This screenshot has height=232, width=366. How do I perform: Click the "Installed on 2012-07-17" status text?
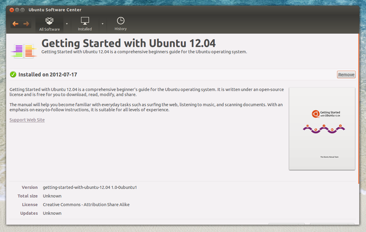pyautogui.click(x=48, y=74)
